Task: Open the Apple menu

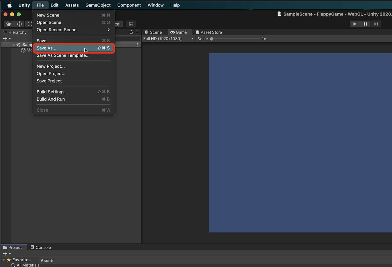Action: point(9,5)
